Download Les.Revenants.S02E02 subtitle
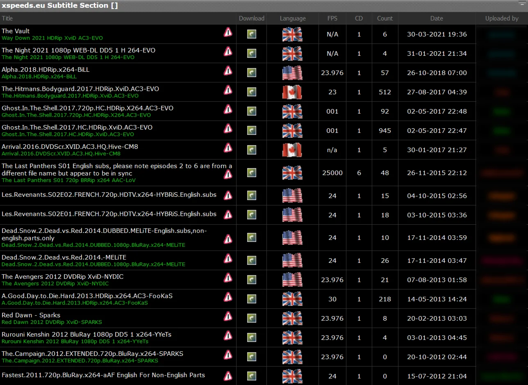This screenshot has width=528, height=385. [252, 196]
